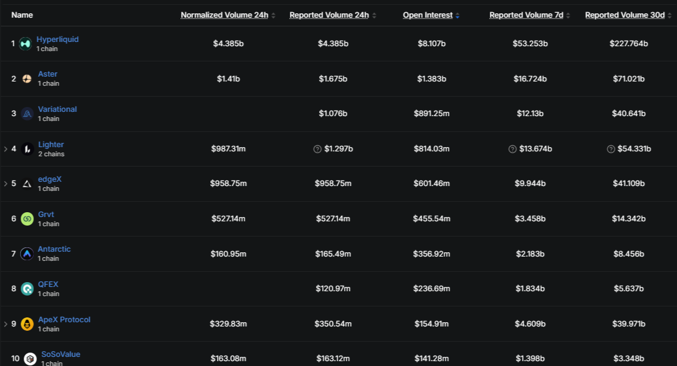
Task: Click QFEX's reported volume $120.97m
Action: point(333,289)
